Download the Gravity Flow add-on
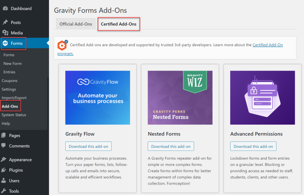Screen dimensions: 304x195 [x=88, y=146]
